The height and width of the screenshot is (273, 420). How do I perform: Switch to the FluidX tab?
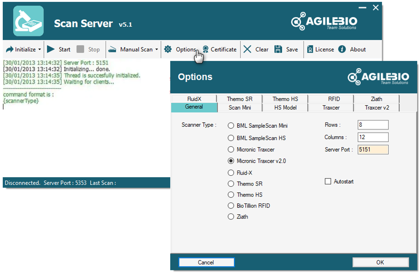pos(194,99)
